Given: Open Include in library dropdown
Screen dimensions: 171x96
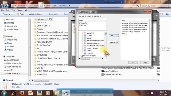Looking at the screenshot, I should [x=36, y=14].
